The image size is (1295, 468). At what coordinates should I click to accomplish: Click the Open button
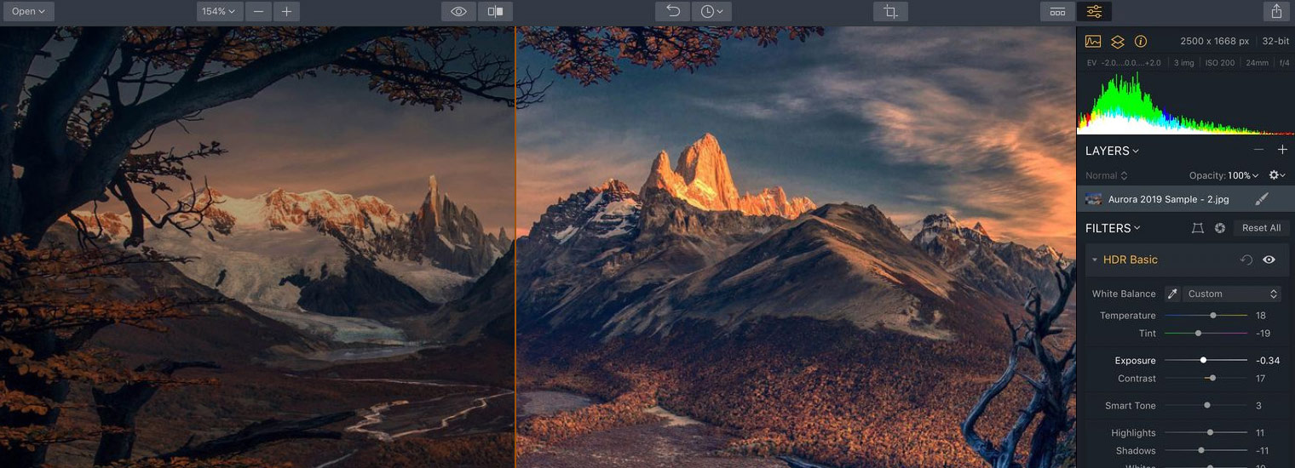pyautogui.click(x=28, y=12)
